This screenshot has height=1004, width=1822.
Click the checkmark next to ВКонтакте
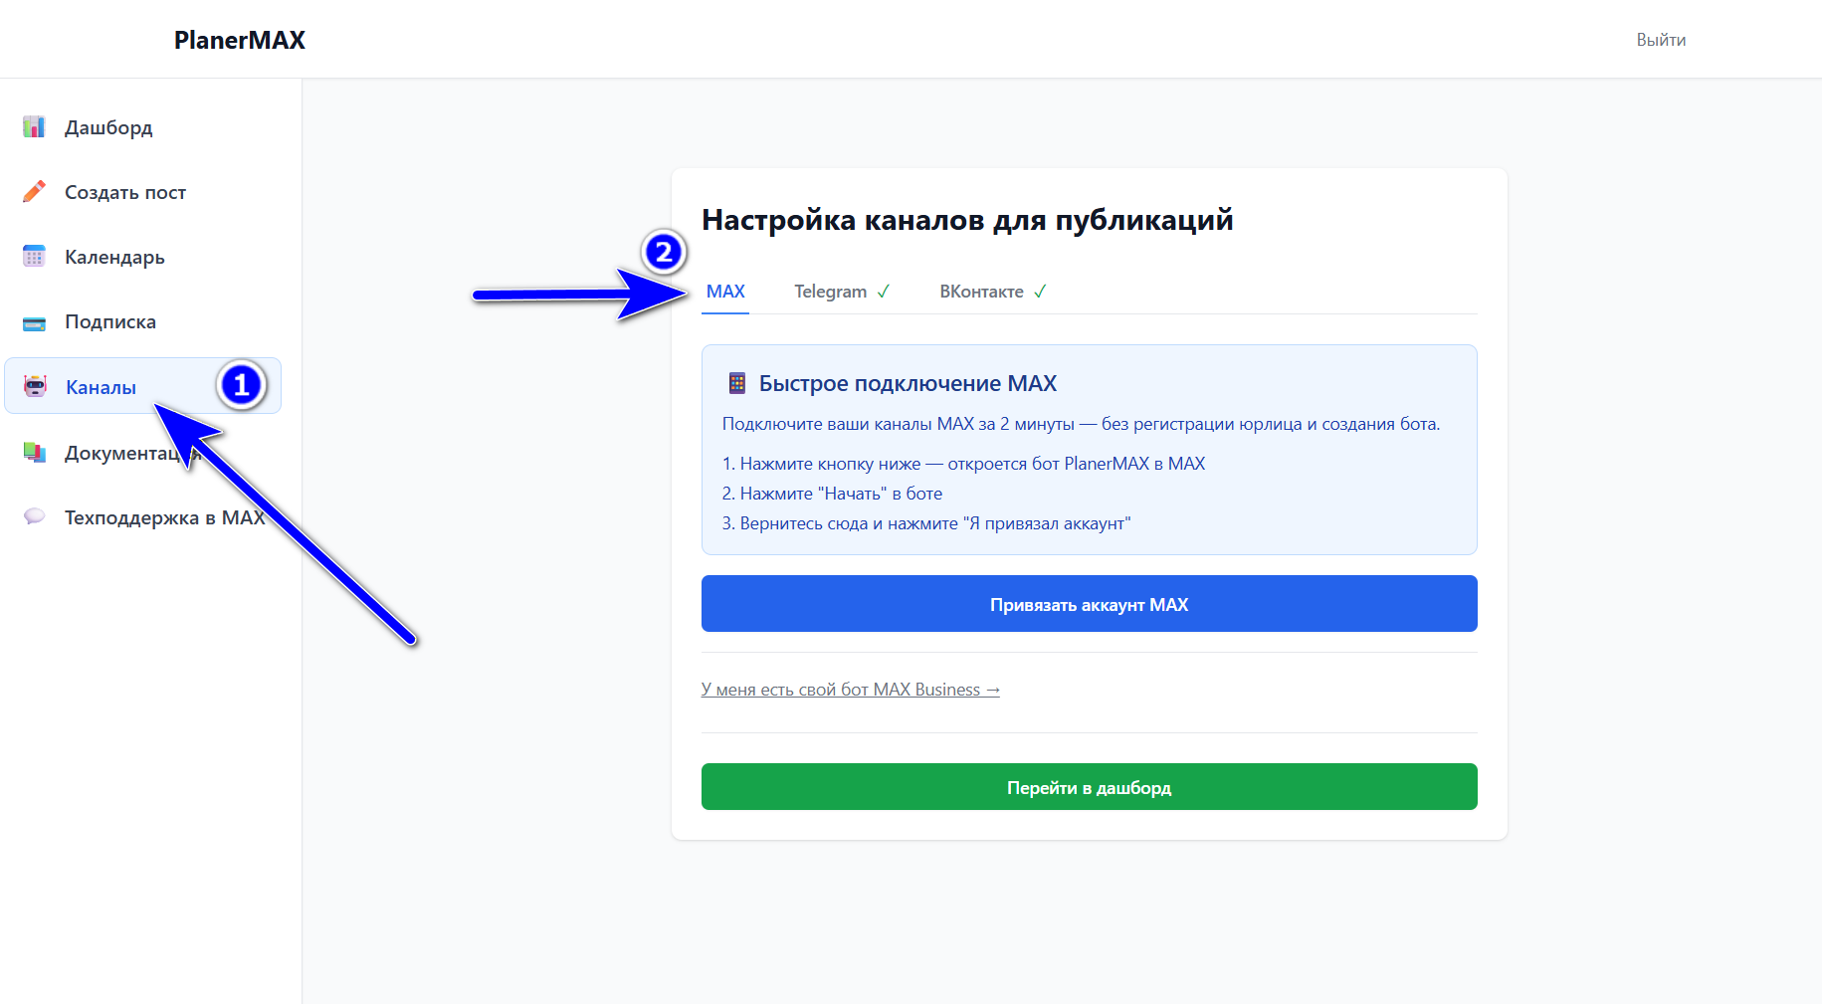[1040, 291]
